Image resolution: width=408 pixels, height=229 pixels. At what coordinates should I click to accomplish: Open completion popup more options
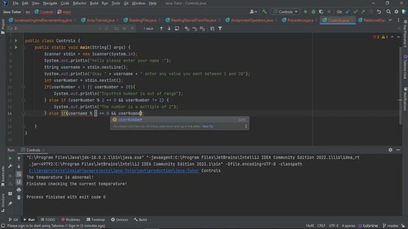tap(246, 126)
